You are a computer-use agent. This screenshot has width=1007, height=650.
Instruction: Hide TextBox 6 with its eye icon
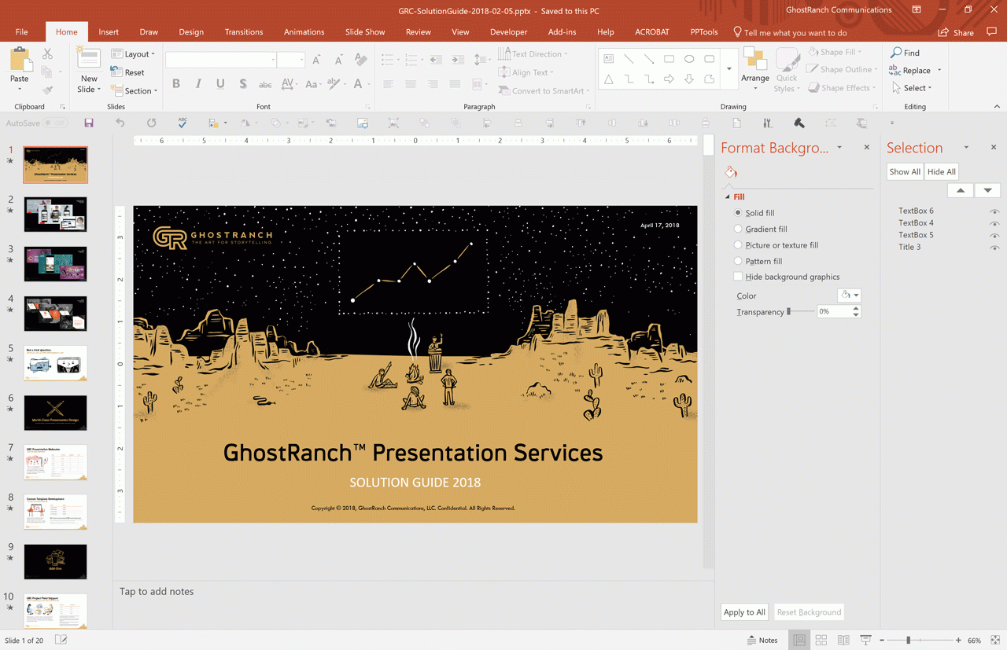[994, 211]
